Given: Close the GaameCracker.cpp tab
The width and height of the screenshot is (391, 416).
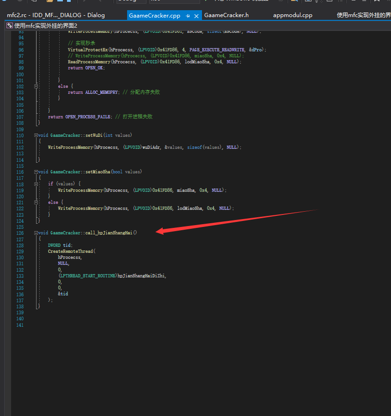Looking at the screenshot, I should (x=196, y=16).
